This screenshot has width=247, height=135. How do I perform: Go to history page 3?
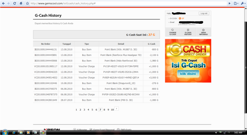coord(84,110)
